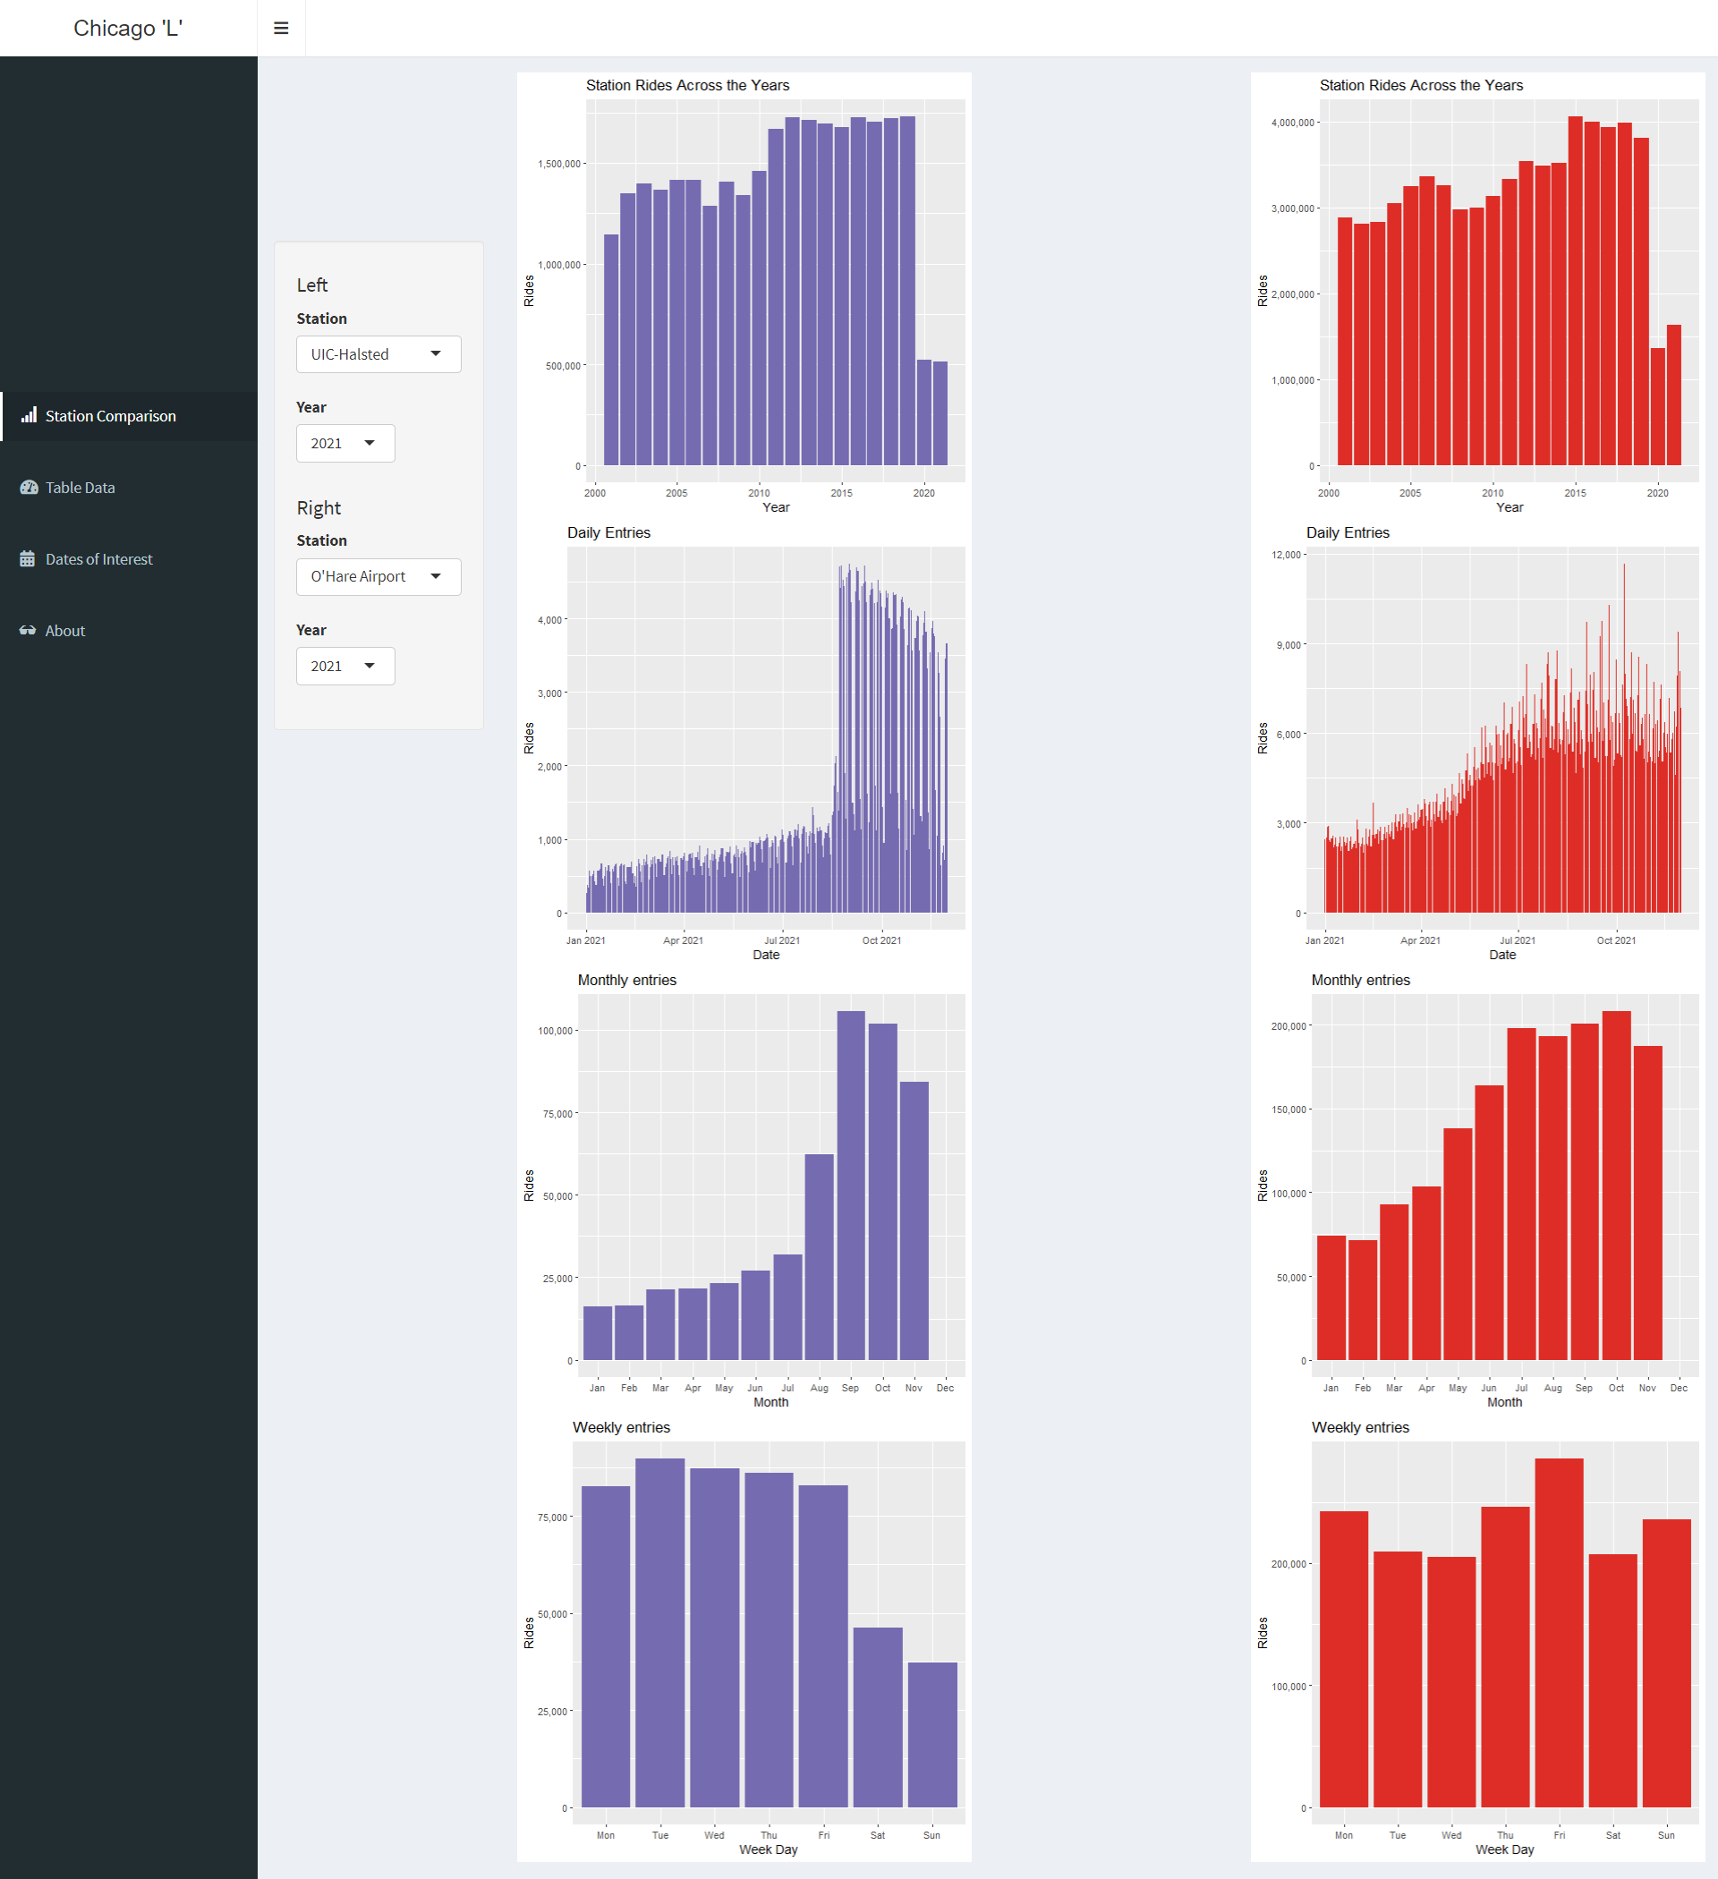Switch to the Table Data page
The image size is (1718, 1879).
point(80,487)
